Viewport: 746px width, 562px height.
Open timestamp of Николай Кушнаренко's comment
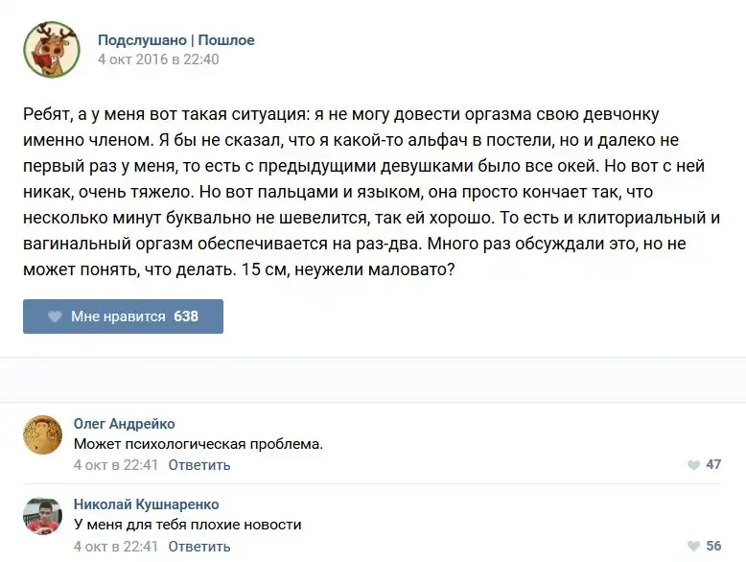[115, 547]
